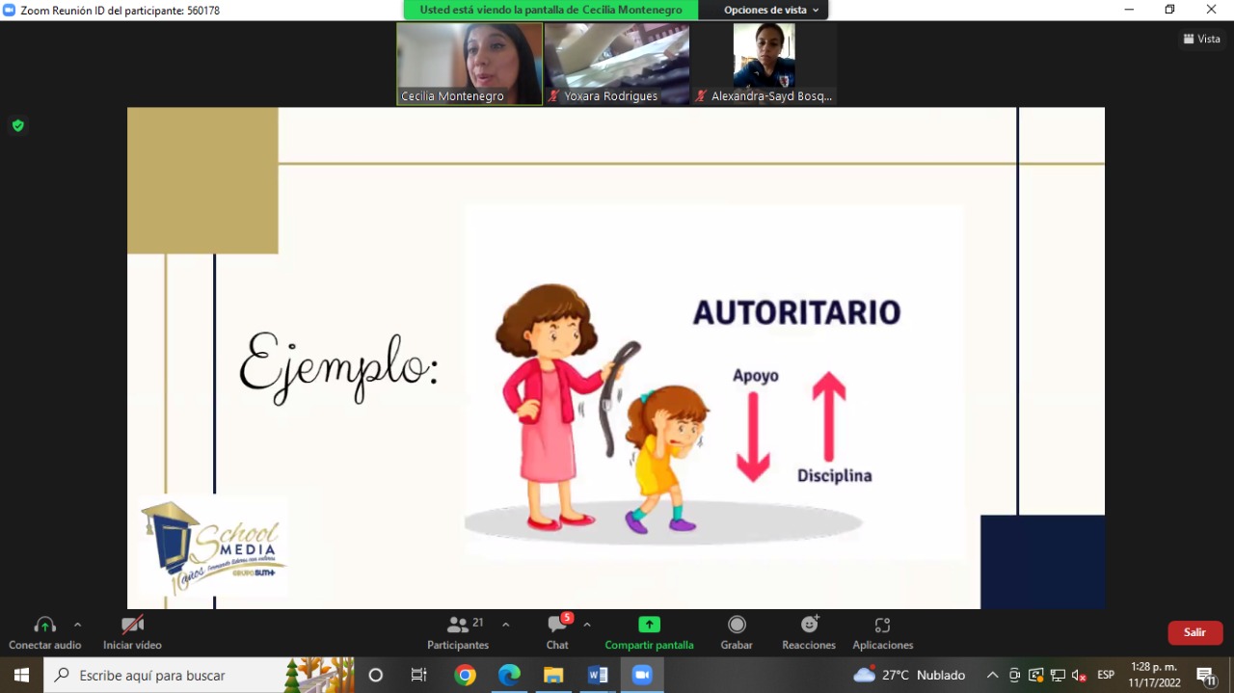Open the Chat panel
This screenshot has height=693, width=1234.
pyautogui.click(x=557, y=632)
